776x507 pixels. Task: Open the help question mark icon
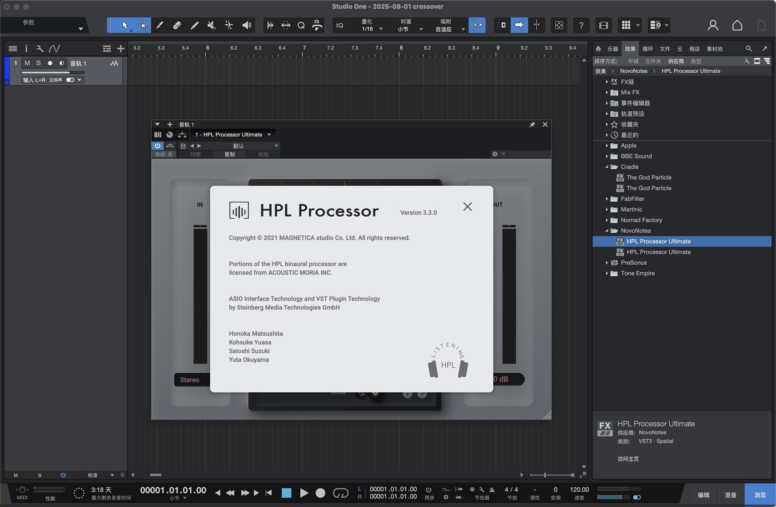pos(581,25)
